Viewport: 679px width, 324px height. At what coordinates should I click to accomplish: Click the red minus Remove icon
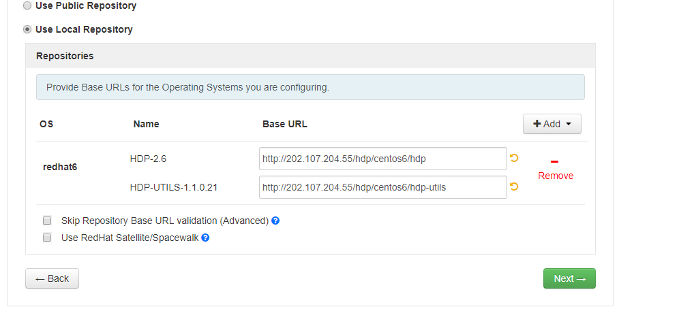point(554,162)
